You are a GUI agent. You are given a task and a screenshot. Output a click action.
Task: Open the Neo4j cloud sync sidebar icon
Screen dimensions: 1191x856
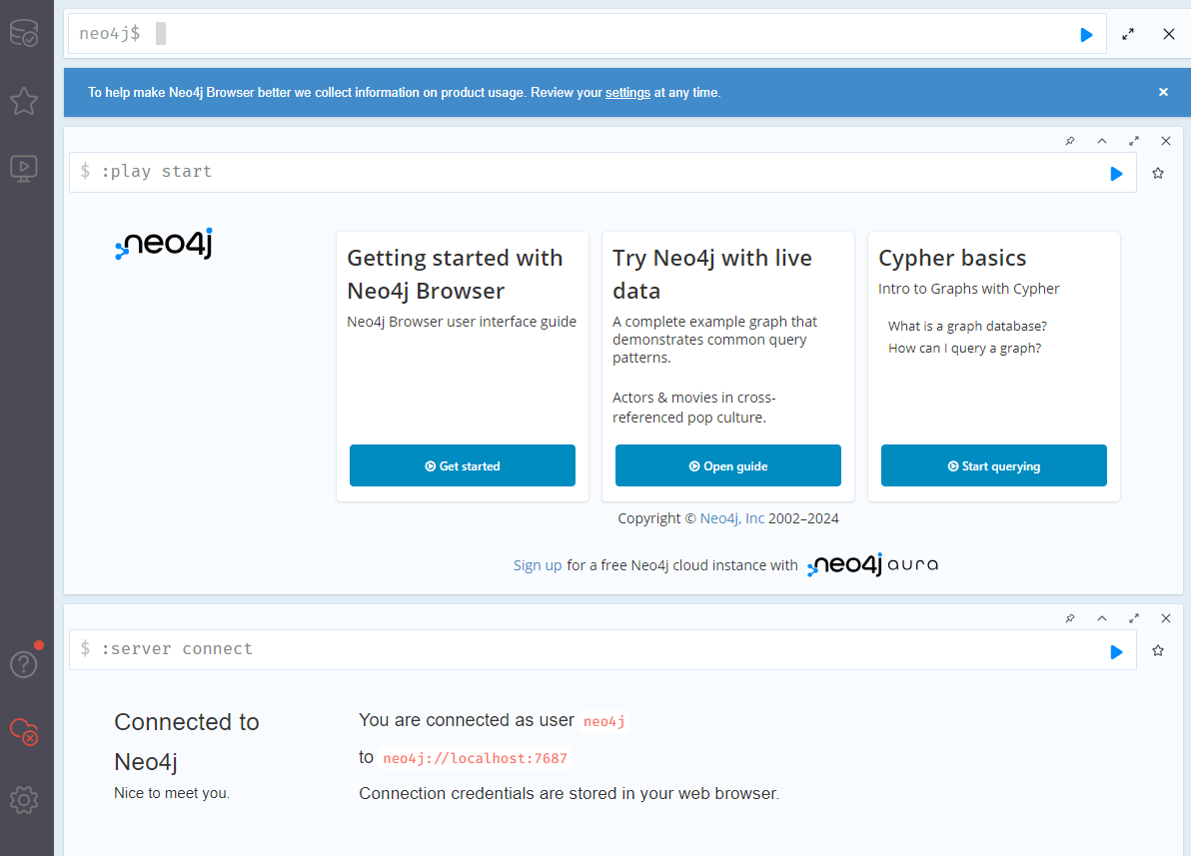(24, 731)
